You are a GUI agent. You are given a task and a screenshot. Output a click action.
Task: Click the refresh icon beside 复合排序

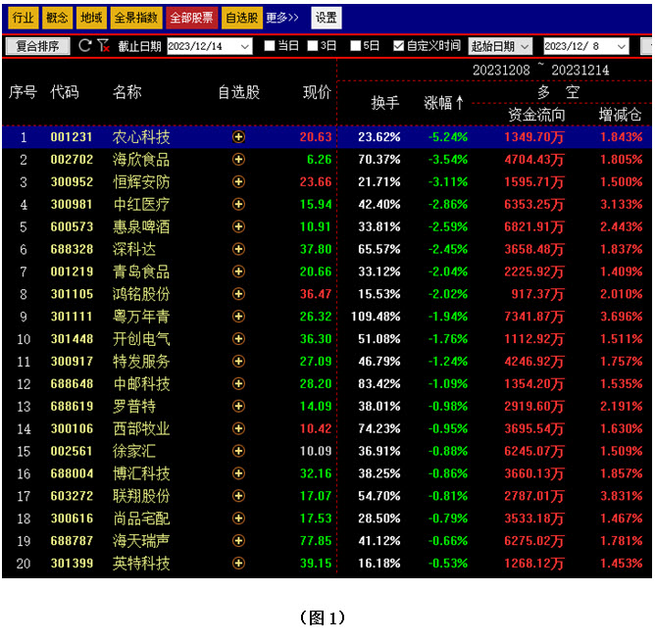(84, 46)
